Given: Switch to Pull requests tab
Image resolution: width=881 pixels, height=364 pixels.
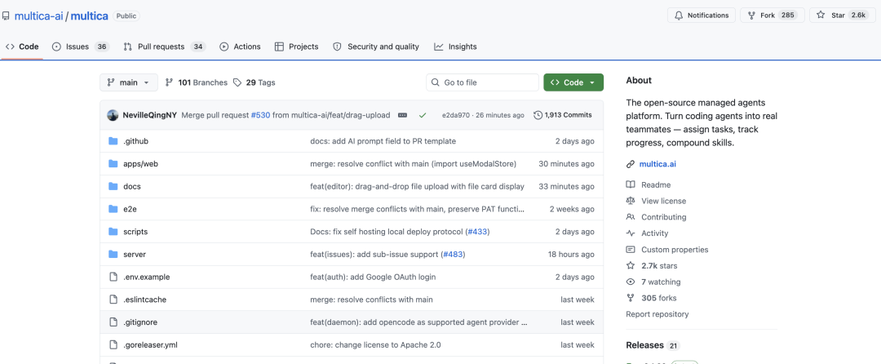Looking at the screenshot, I should click(x=163, y=47).
